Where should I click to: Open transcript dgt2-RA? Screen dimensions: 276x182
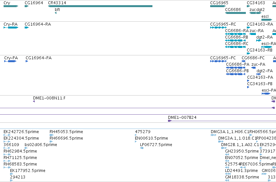point(264,37)
